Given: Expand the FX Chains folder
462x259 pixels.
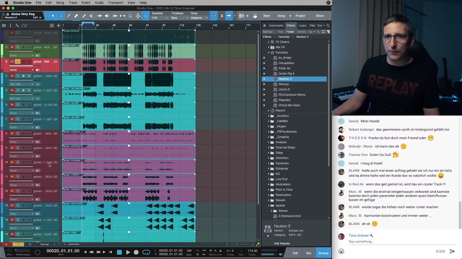Looking at the screenshot, I should tap(269, 42).
